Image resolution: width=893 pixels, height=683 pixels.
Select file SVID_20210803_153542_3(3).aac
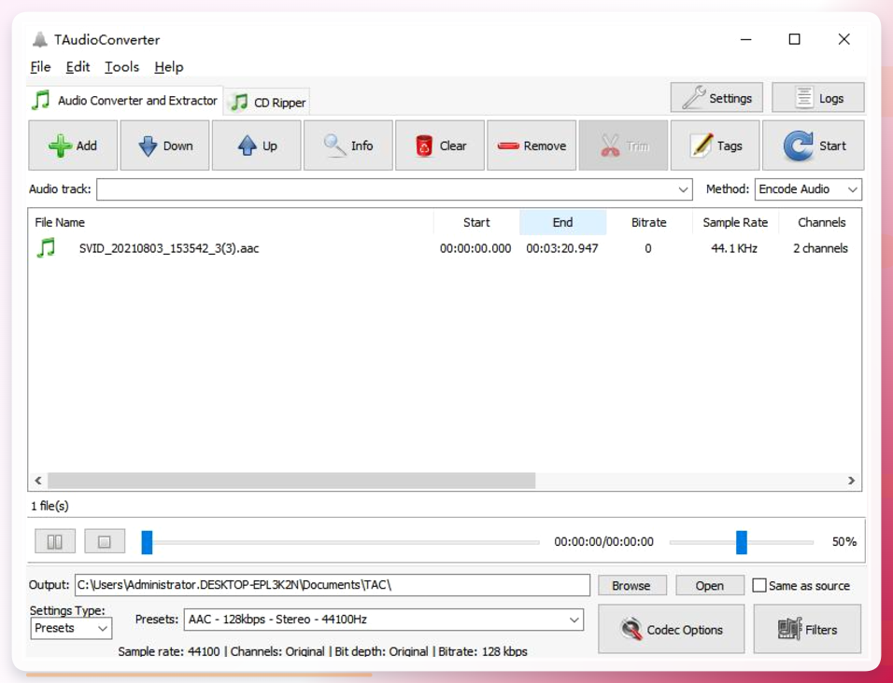coord(168,248)
